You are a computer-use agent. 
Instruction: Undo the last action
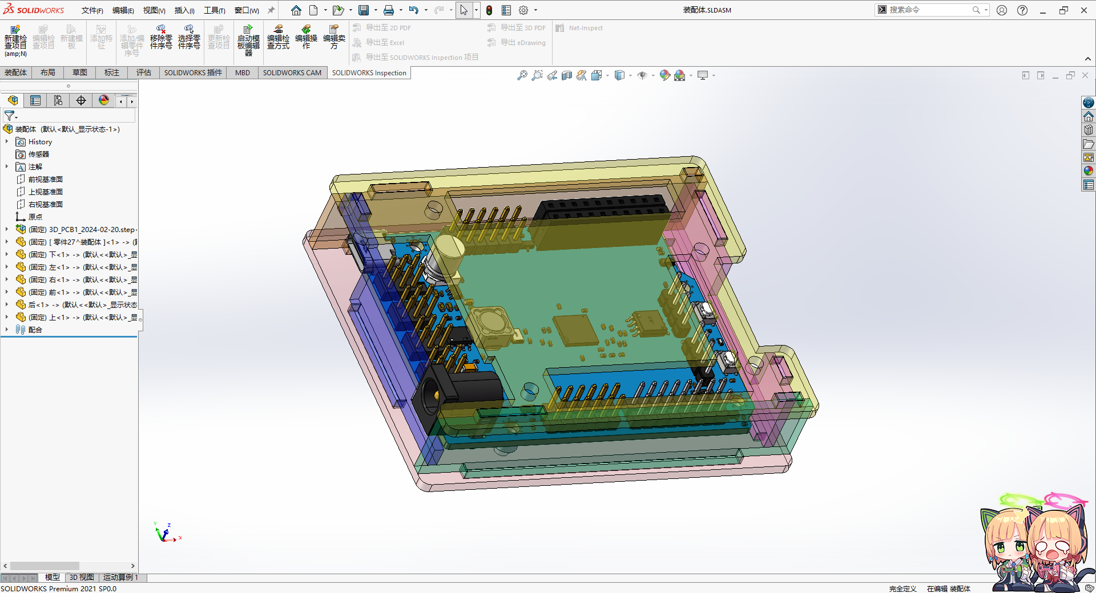414,10
